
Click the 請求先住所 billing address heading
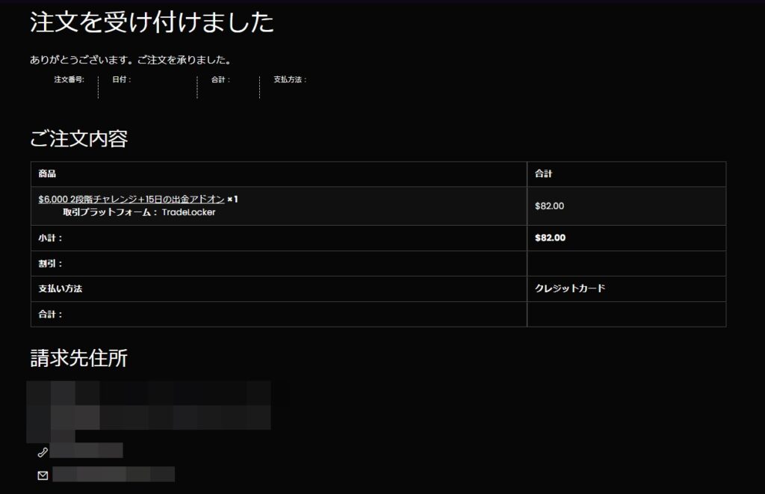pyautogui.click(x=80, y=360)
